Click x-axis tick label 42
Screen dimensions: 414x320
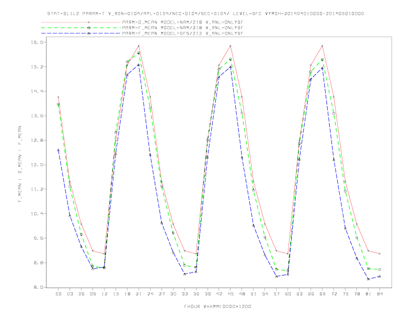(219, 294)
